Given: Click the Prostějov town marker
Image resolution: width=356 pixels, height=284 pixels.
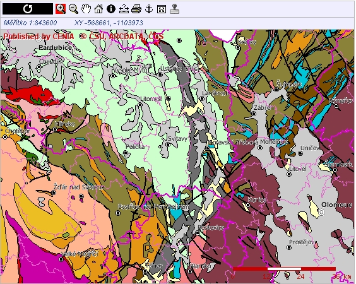Looking at the screenshot, I should coord(289,247).
